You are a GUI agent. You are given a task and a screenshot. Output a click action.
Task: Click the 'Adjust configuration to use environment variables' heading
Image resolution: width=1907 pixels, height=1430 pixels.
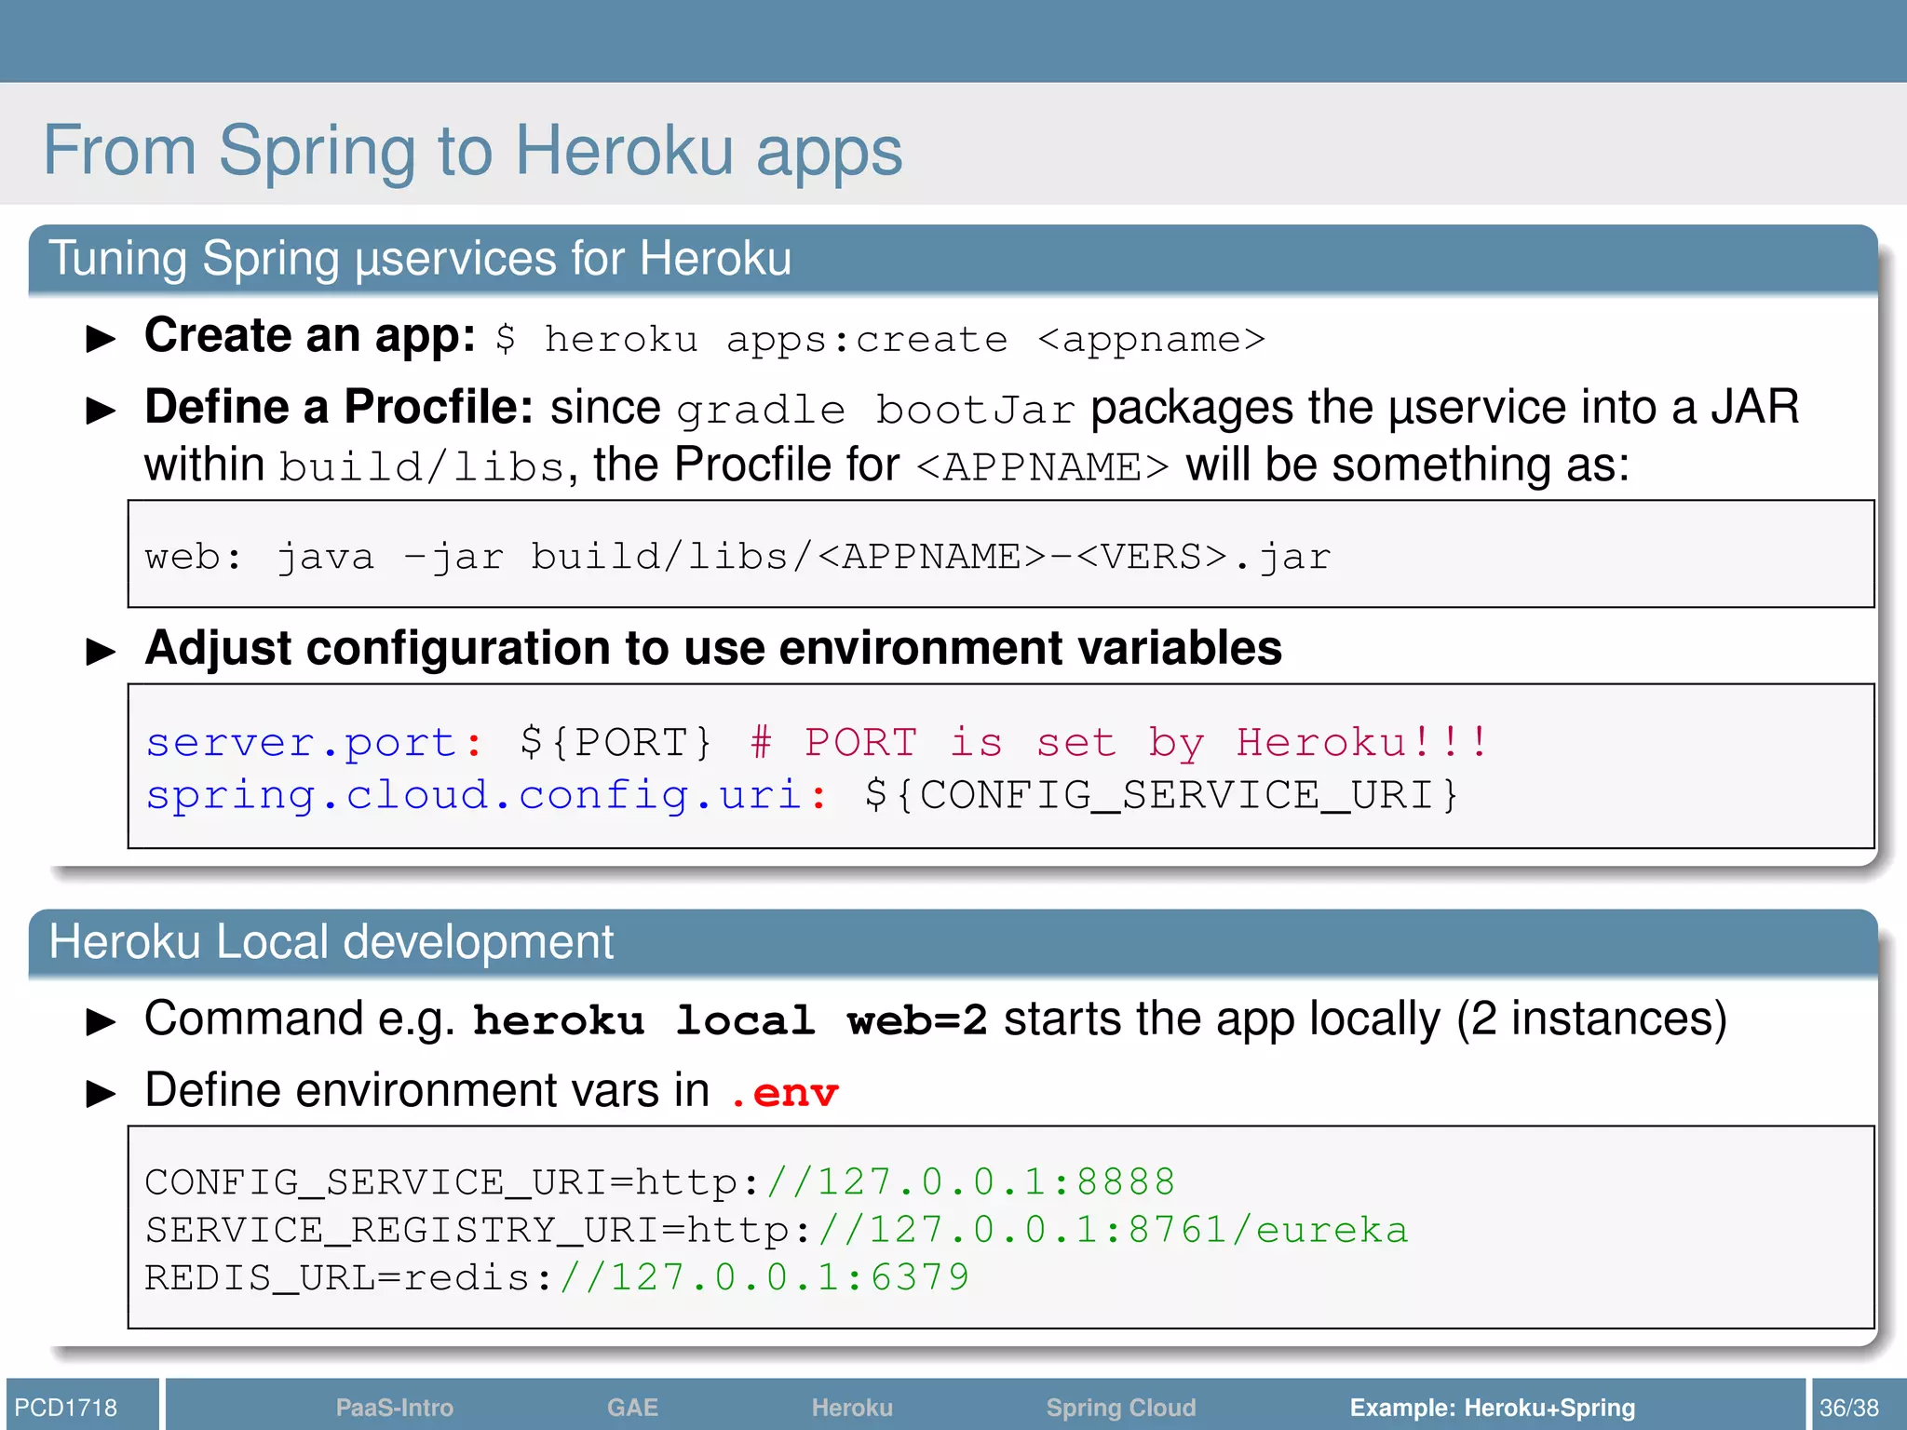tap(713, 649)
